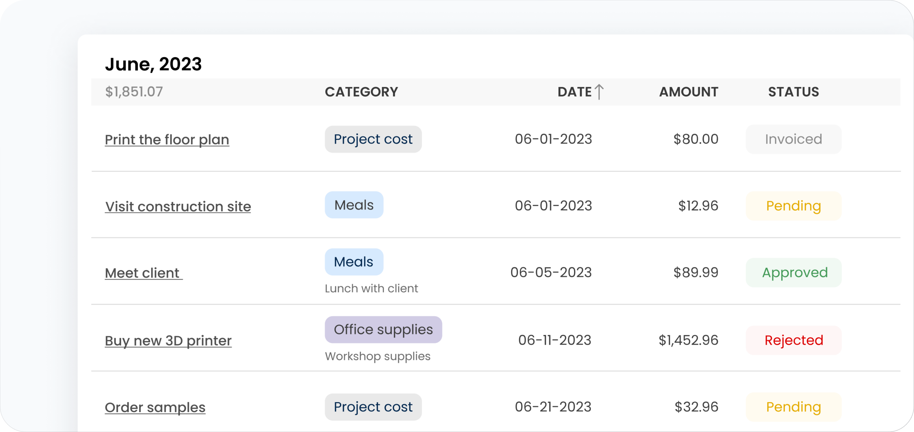Select date 06-01-2023 in floor plan row

(553, 139)
